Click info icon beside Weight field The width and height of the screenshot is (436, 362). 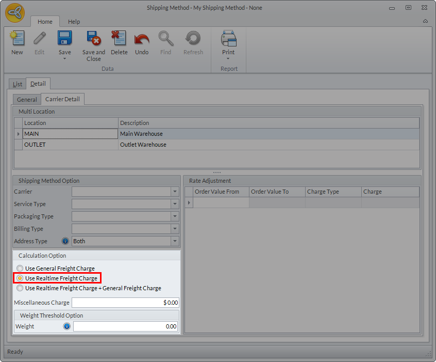pyautogui.click(x=66, y=326)
